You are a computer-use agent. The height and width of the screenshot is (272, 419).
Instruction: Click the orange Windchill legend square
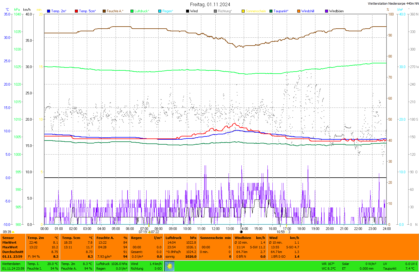(x=299, y=11)
